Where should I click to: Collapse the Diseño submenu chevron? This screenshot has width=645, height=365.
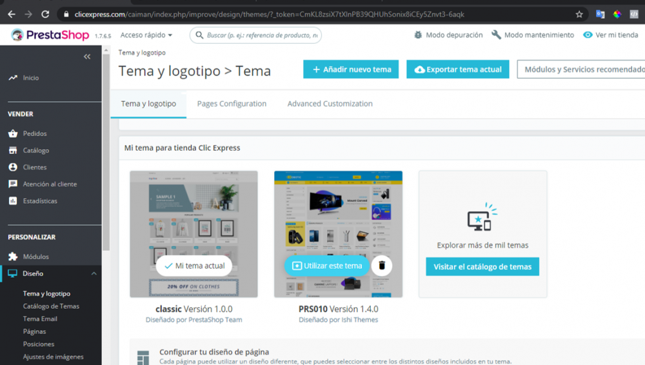coord(94,273)
